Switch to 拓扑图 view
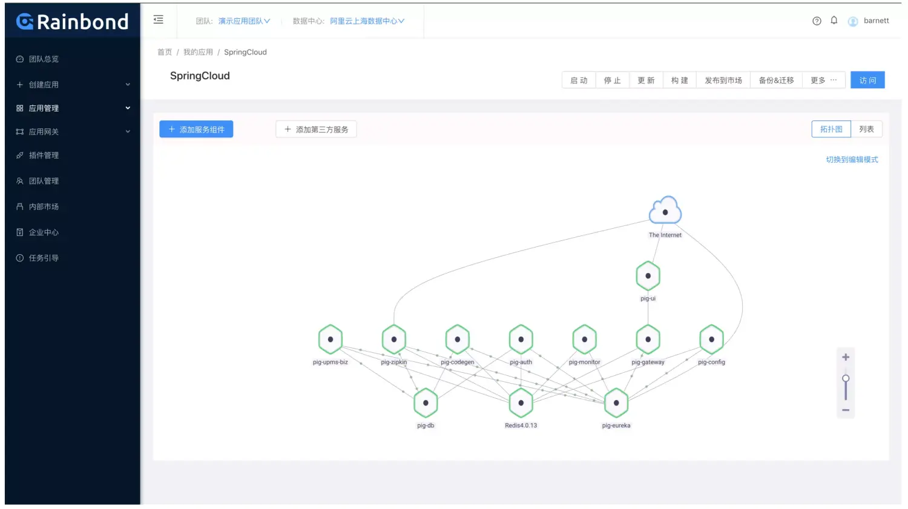908x509 pixels. point(831,130)
